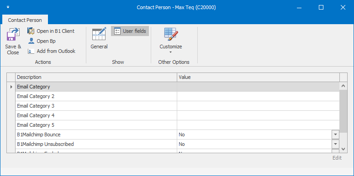This screenshot has width=354, height=176.
Task: Click the vertical scrollbar thumb
Action: (x=343, y=111)
